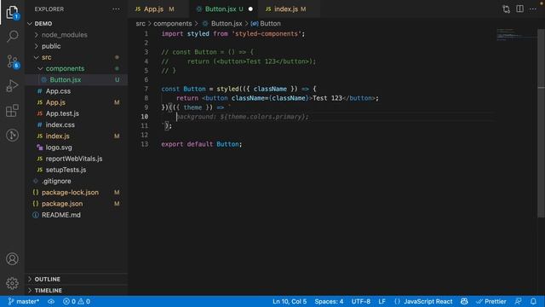Open errors and warnings count in status bar
The width and height of the screenshot is (545, 307).
point(77,301)
